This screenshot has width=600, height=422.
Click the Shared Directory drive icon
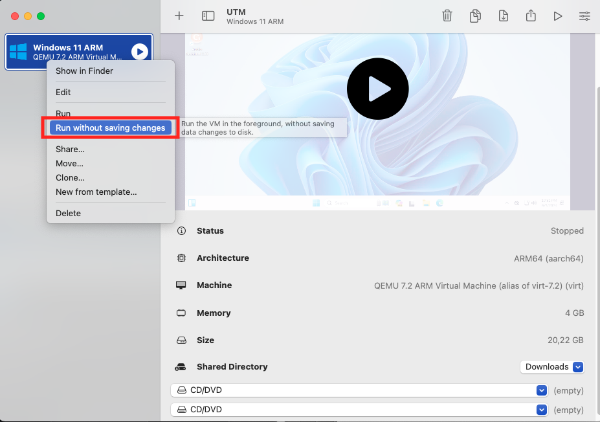click(x=180, y=367)
